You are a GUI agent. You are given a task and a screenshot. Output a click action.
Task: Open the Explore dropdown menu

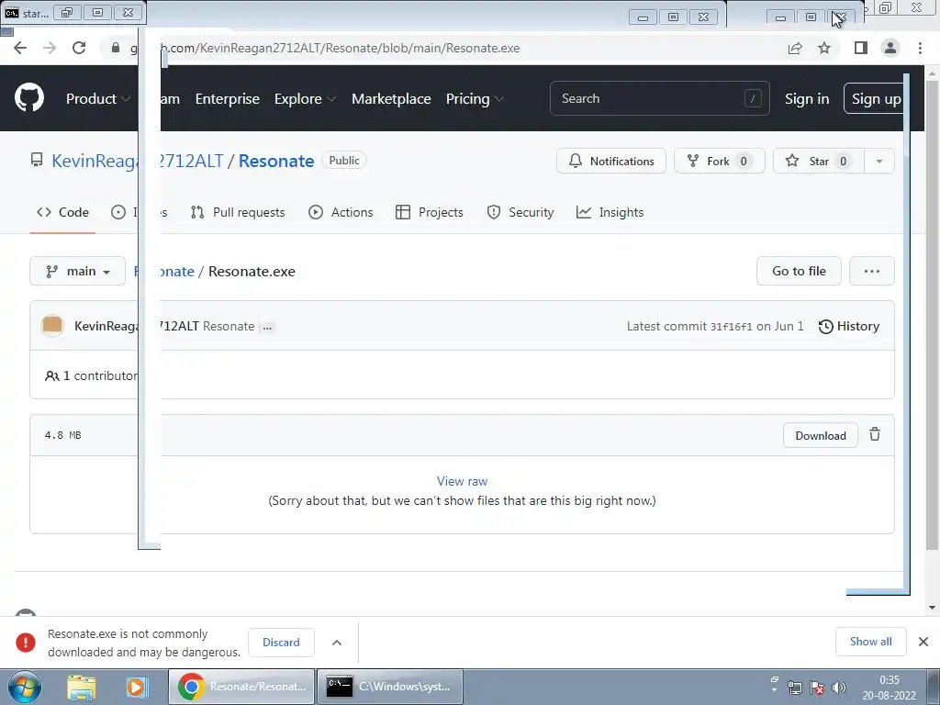(305, 99)
